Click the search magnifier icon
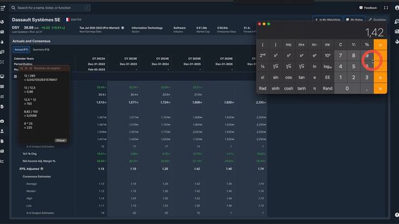This screenshot has width=399, height=224. click(x=13, y=8)
